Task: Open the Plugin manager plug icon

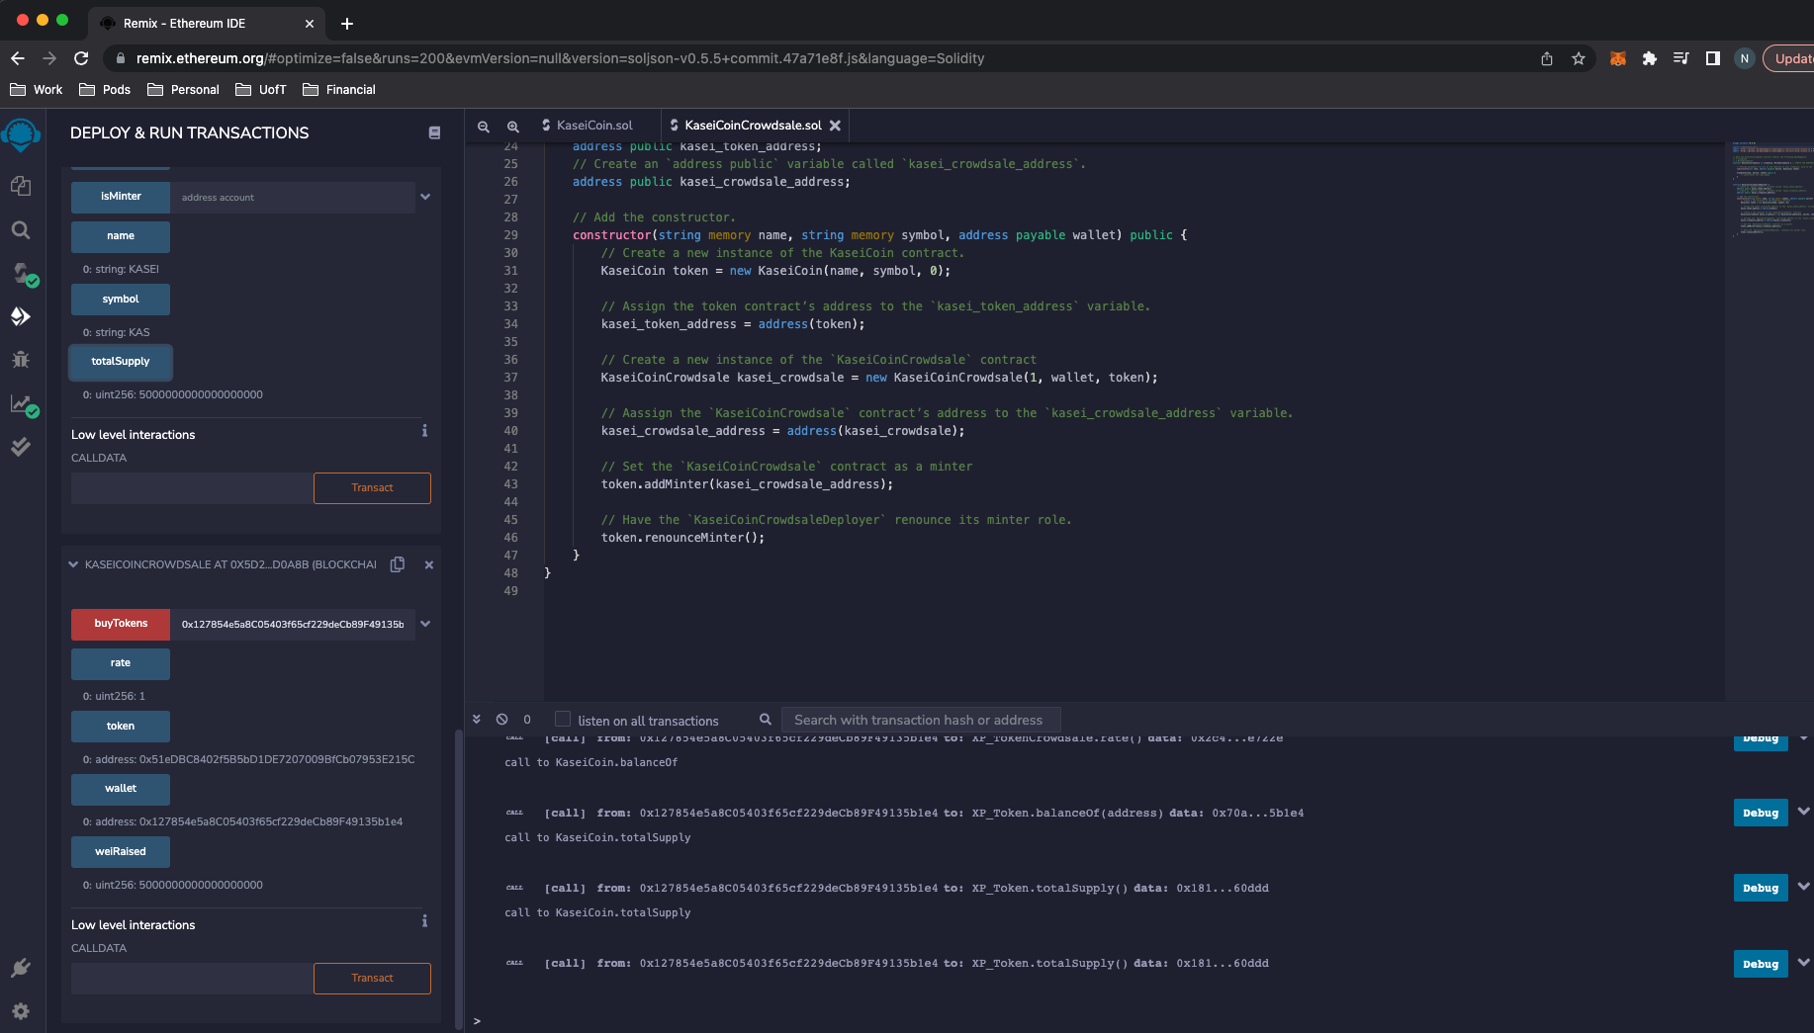Action: pyautogui.click(x=21, y=968)
